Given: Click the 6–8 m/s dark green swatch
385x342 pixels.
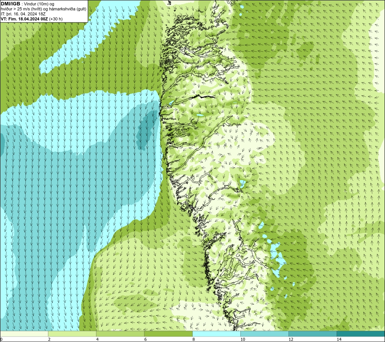Looking at the screenshot, I should (x=169, y=334).
